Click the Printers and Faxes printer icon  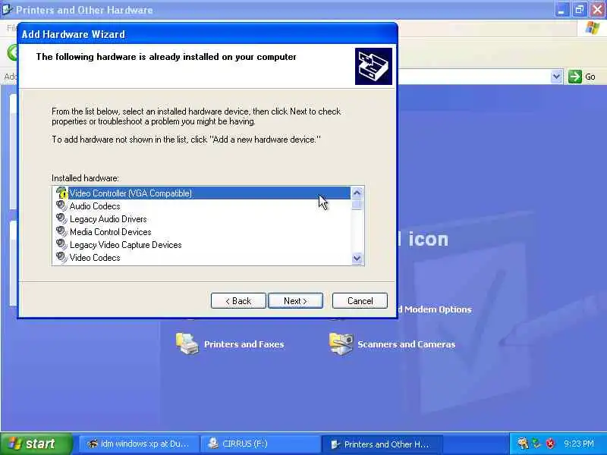point(187,344)
